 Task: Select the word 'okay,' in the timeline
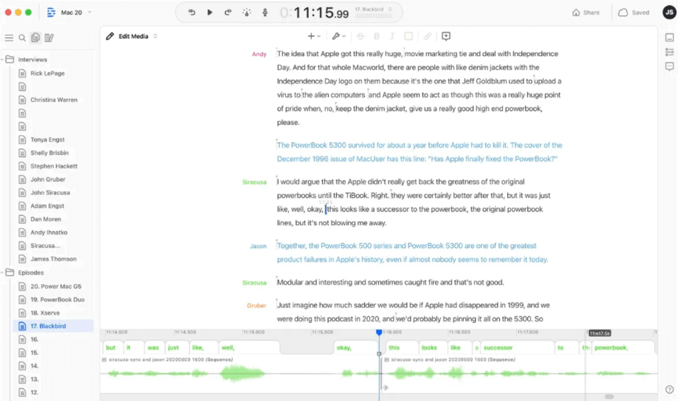pos(355,348)
